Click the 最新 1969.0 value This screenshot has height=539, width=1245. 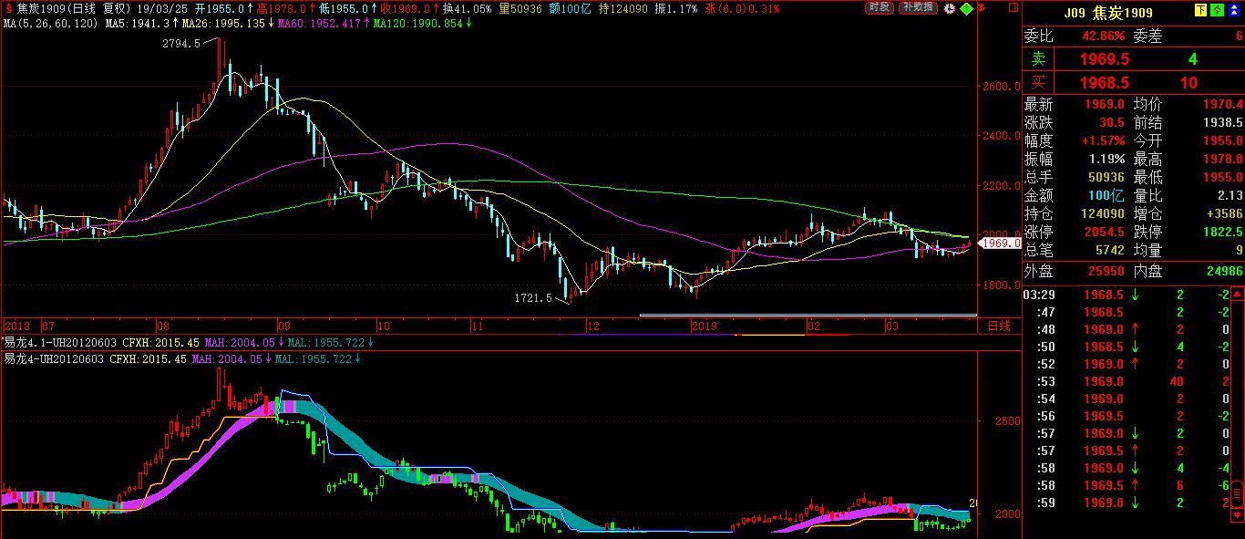point(1105,105)
